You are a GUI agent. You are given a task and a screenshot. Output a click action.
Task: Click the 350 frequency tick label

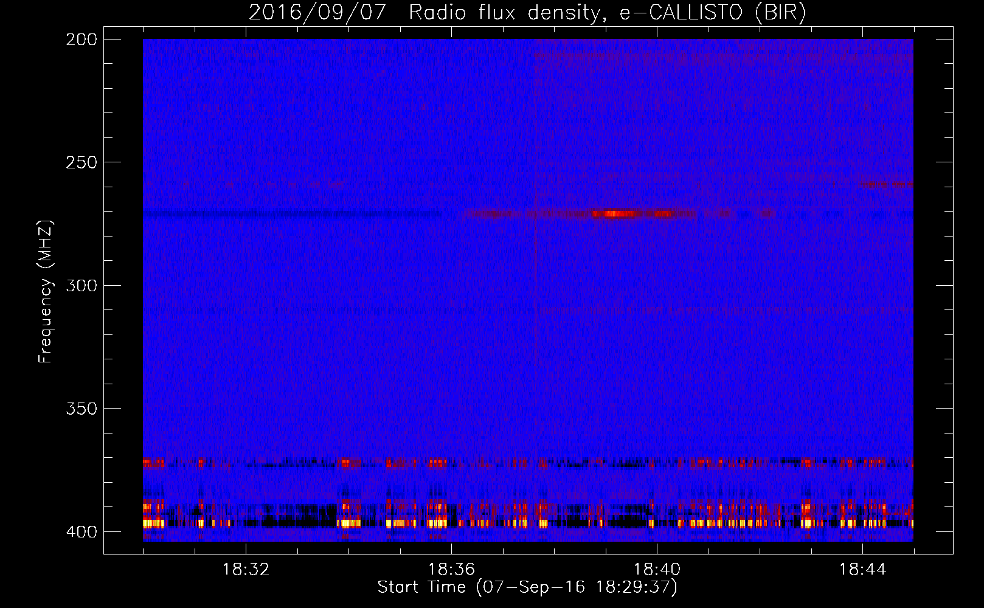(x=81, y=409)
